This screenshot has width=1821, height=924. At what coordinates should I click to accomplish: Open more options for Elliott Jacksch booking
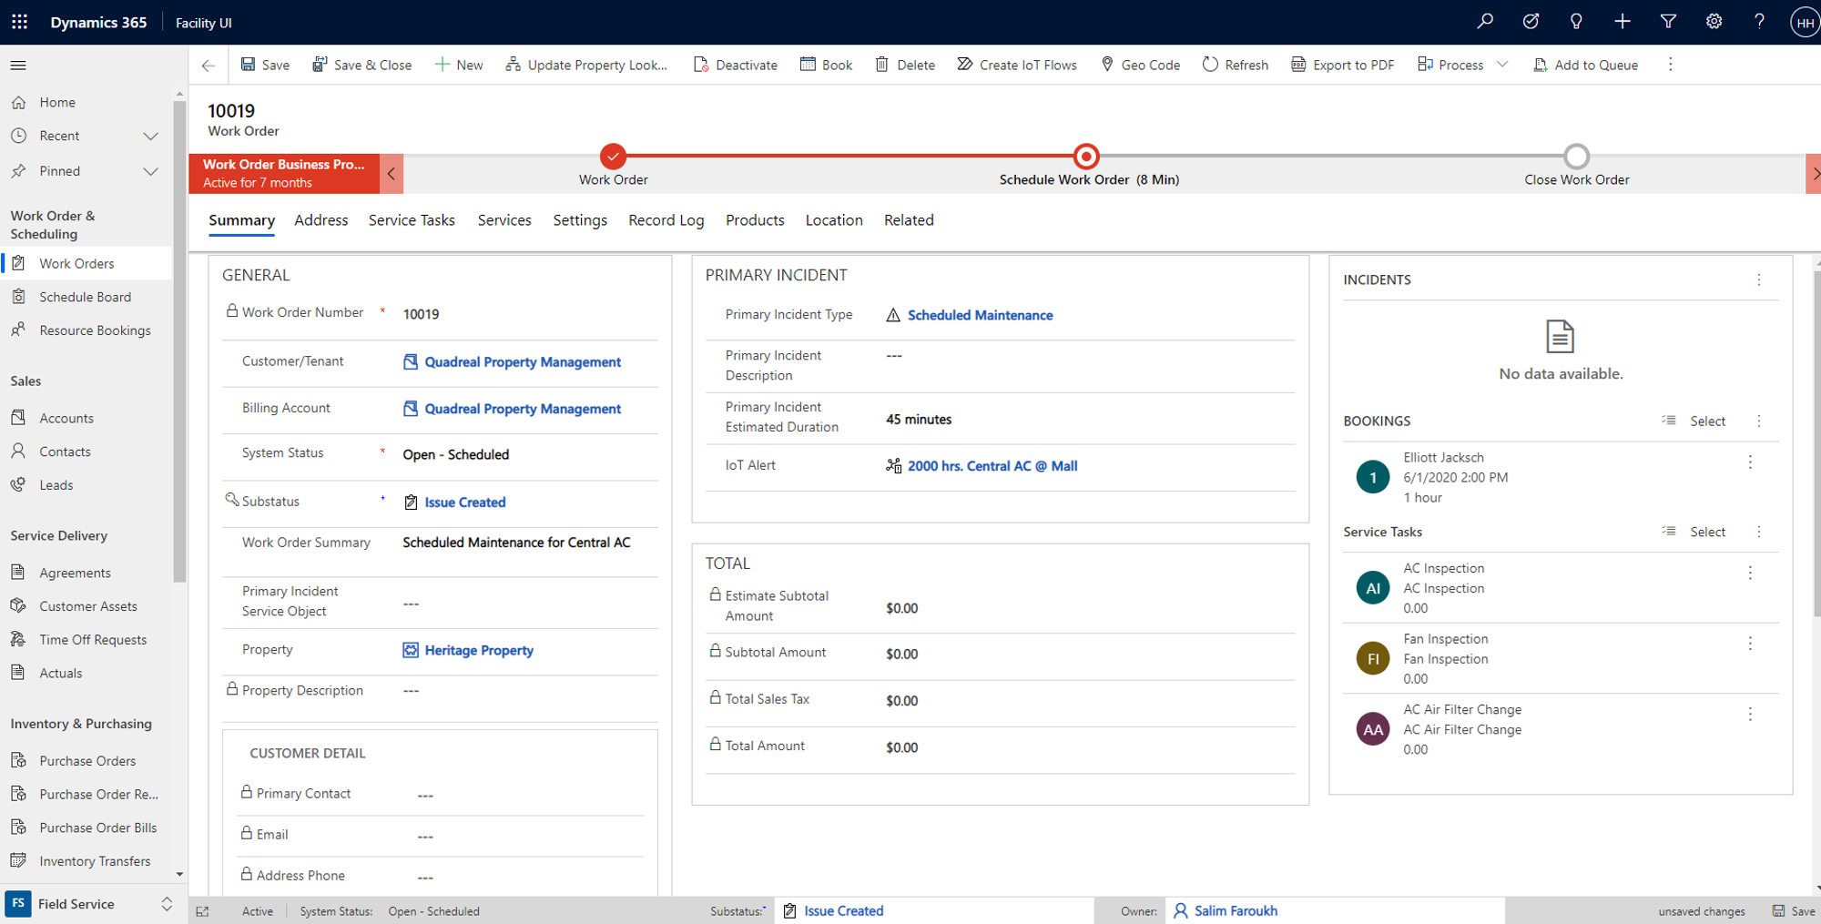click(x=1750, y=462)
